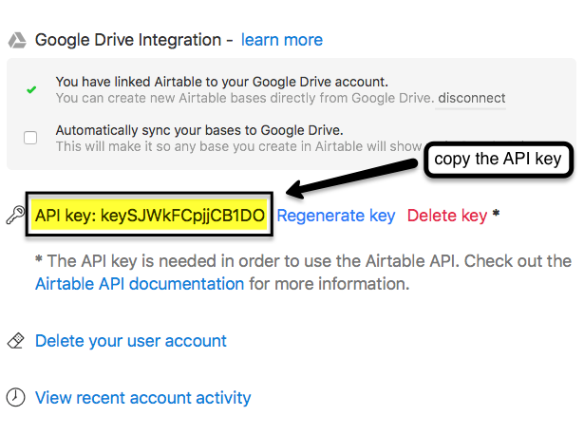Click the asterisk after Delete key
Screen dimensions: 584x435
[496, 214]
